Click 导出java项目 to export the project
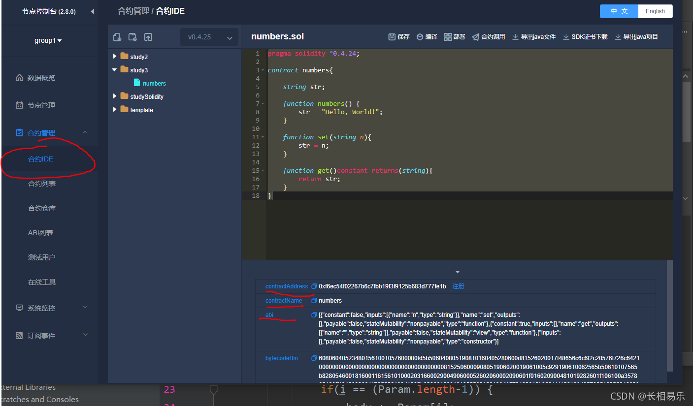The image size is (693, 406). pos(636,36)
